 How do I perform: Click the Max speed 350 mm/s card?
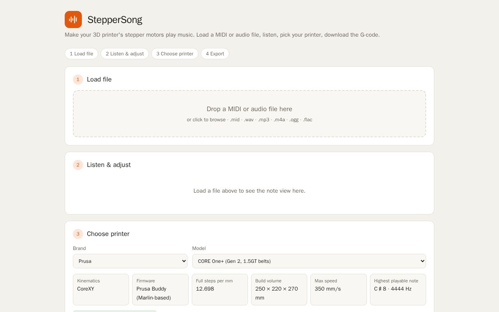tap(338, 289)
